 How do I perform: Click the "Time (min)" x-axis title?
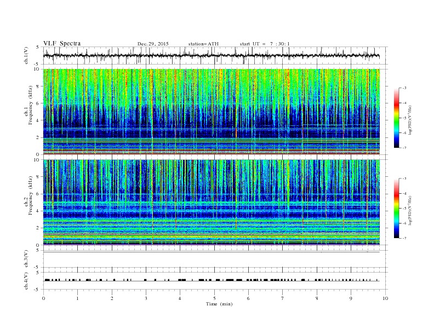click(x=219, y=304)
